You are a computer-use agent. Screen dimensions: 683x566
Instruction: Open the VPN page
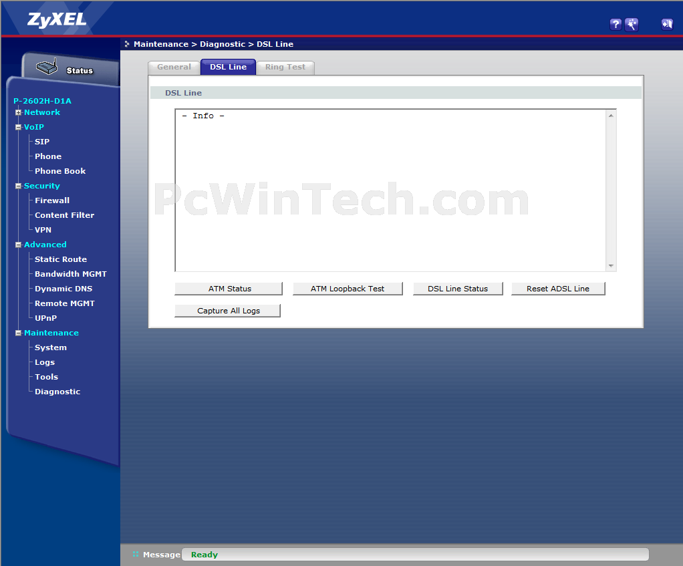point(43,230)
